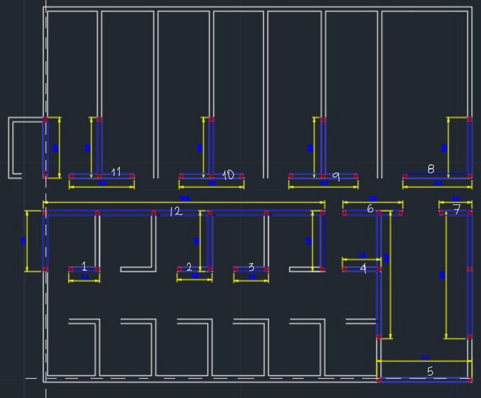Click the yellow dimension line below wall 10
The height and width of the screenshot is (398, 481).
211,187
